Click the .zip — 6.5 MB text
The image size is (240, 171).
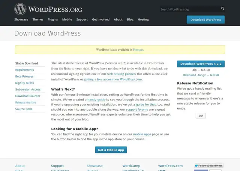[x=201, y=70]
